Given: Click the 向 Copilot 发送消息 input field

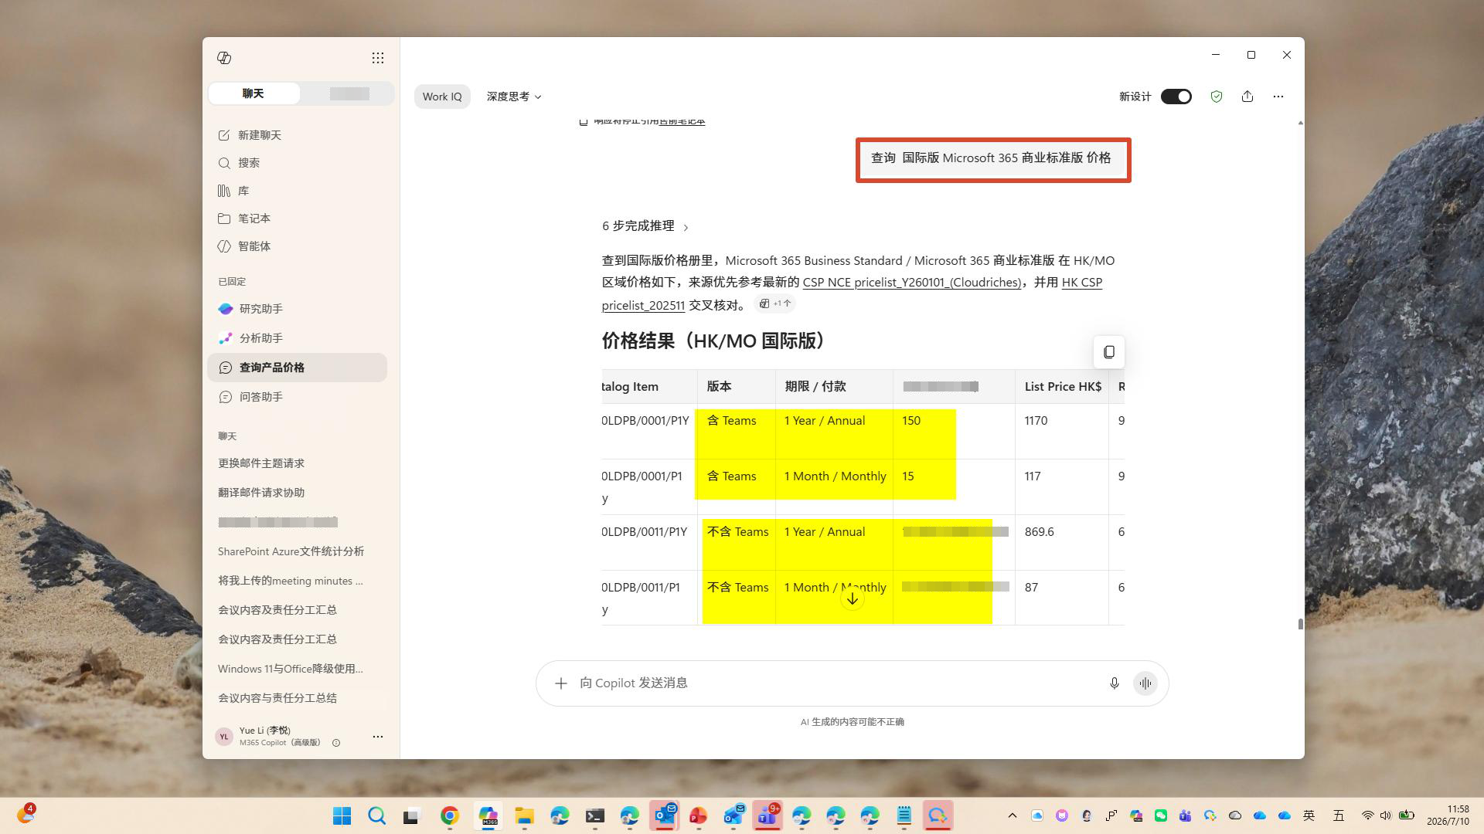Looking at the screenshot, I should click(839, 683).
